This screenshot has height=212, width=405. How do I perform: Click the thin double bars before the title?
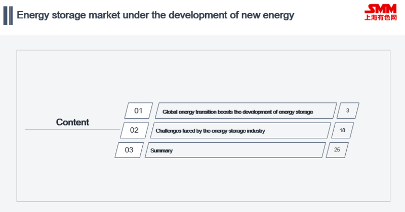(x=11, y=16)
